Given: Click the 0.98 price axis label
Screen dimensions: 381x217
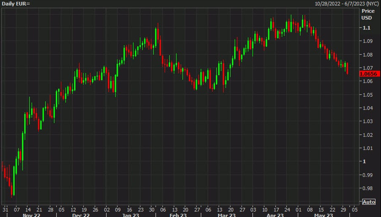Looking at the screenshot, I should tap(366, 188).
